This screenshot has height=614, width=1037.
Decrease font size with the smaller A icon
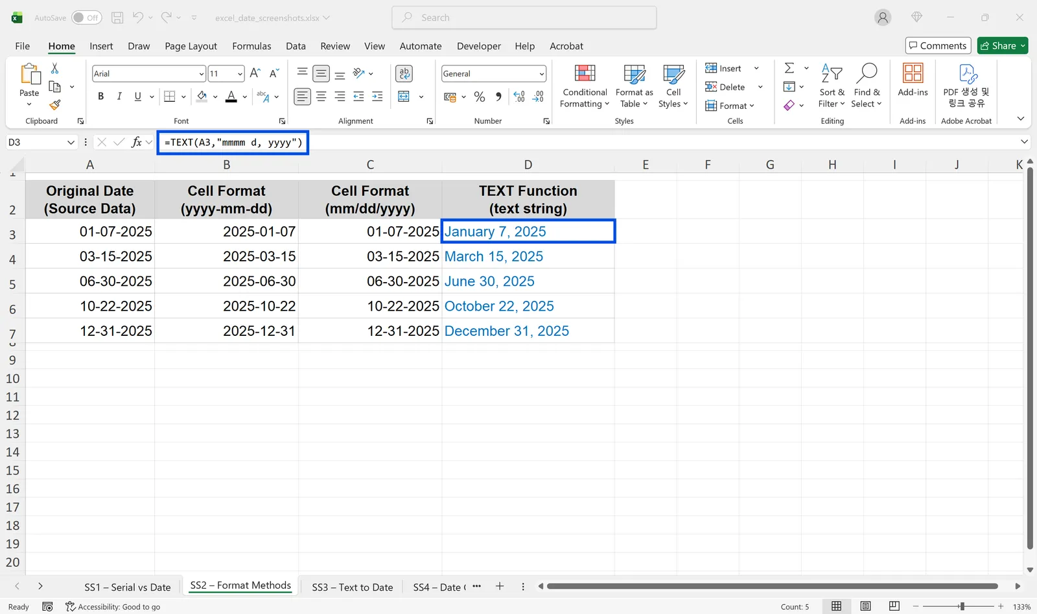[274, 73]
